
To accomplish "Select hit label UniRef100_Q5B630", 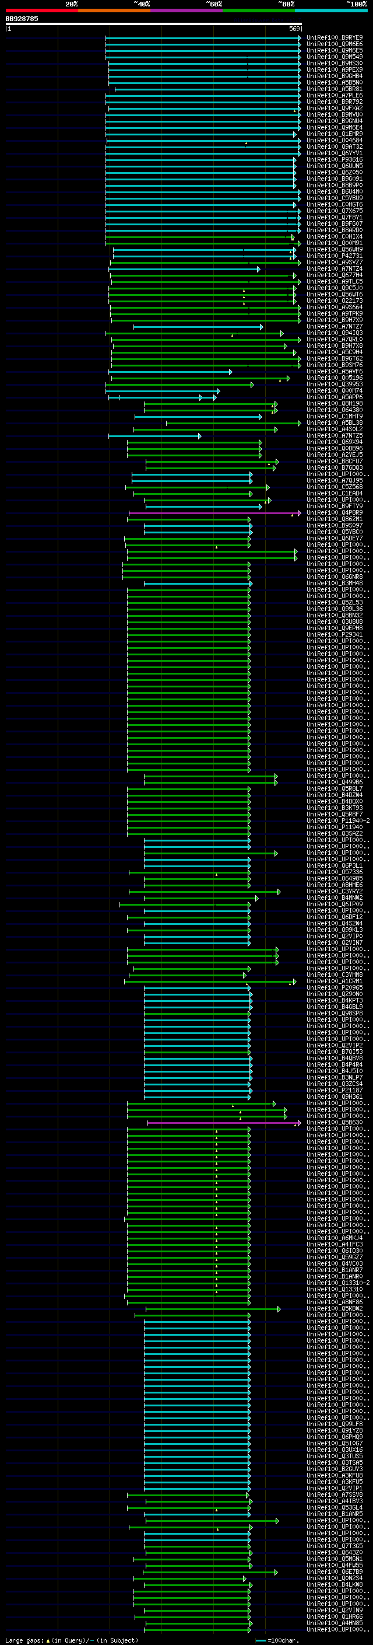I will click(x=335, y=1123).
